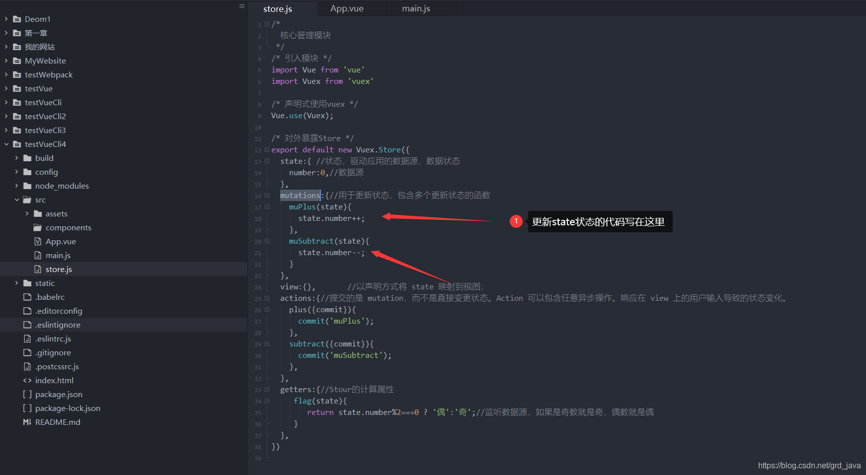Fold the getters block at line 33
This screenshot has height=475, width=866.
267,389
